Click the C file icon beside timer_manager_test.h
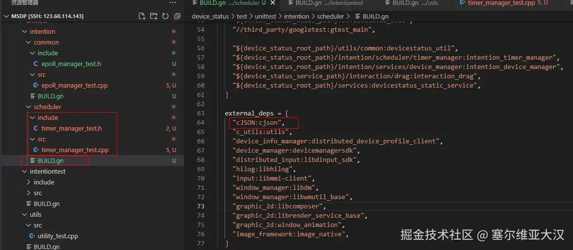 pos(35,129)
